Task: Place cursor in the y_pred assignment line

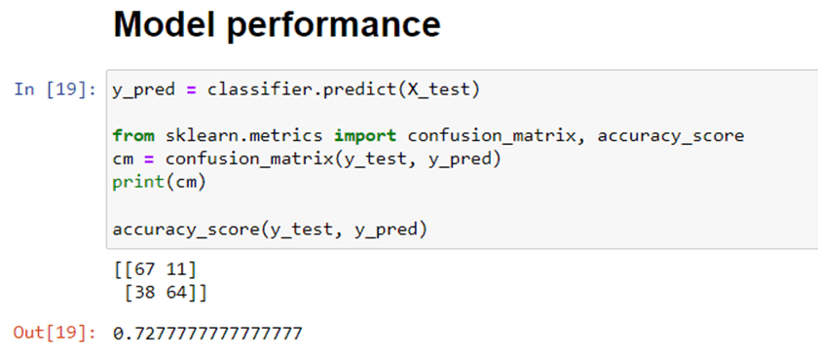Action: [296, 89]
